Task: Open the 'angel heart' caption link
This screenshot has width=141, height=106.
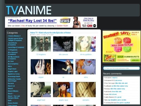Action: (x=41, y=100)
